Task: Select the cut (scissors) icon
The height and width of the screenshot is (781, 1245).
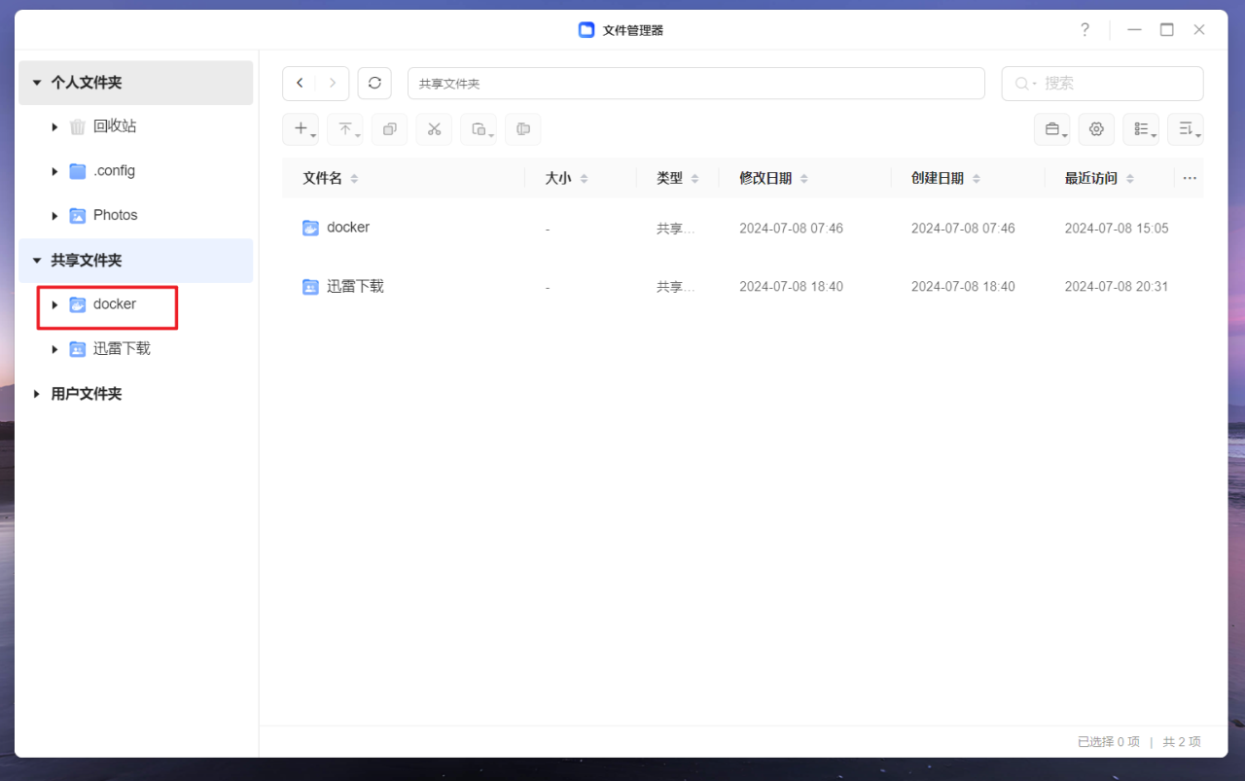Action: 434,128
